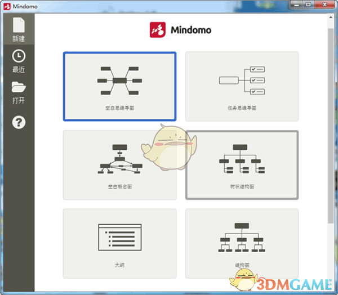Click the Mindomo title bar app icon
Screen dimensions: 338x295
[7, 6]
